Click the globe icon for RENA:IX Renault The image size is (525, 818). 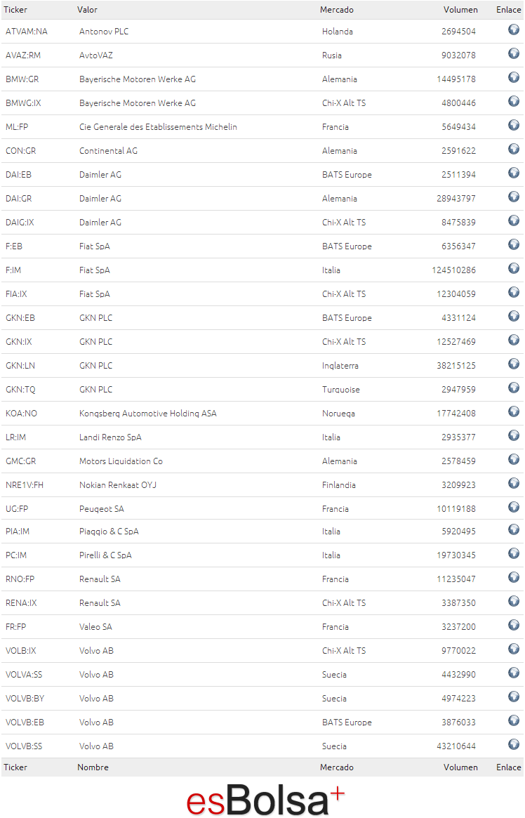click(514, 601)
